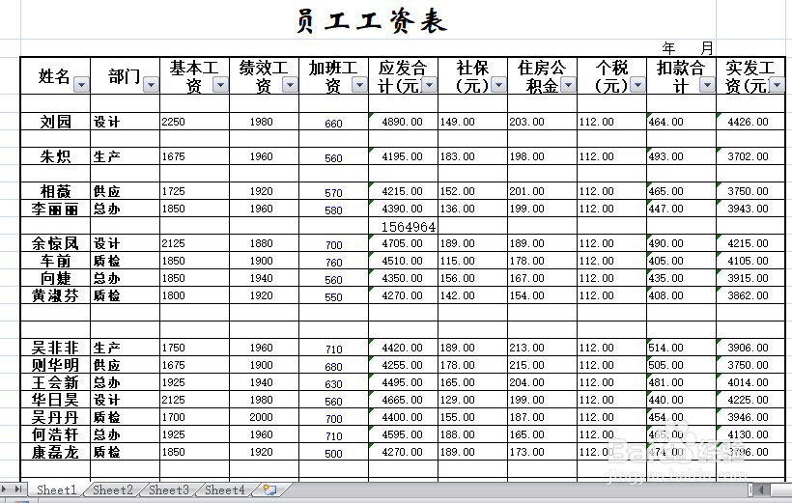Open the 扣款合计 column filter dropdown
The width and height of the screenshot is (792, 503).
[707, 84]
